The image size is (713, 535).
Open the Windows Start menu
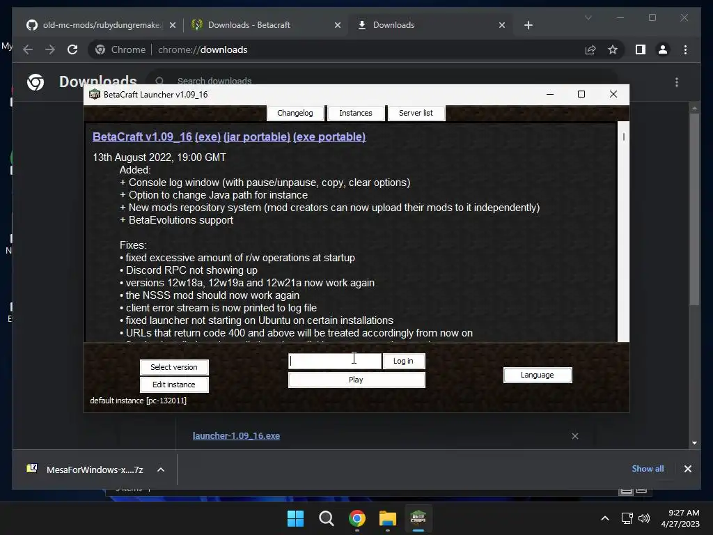(295, 518)
